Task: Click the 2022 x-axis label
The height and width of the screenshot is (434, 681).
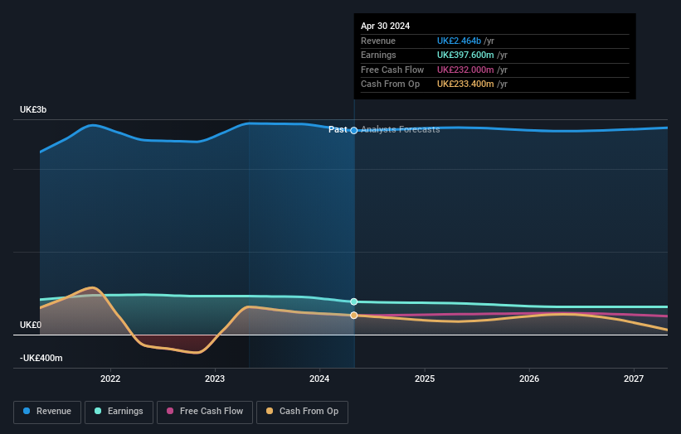Action: point(110,379)
